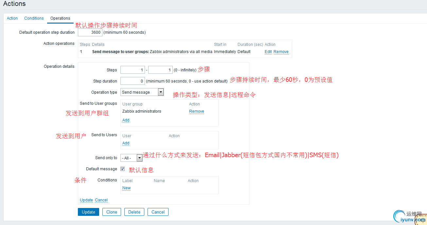427x225 pixels.
Task: Click the Cancel link in Operation details
Action: tap(101, 200)
